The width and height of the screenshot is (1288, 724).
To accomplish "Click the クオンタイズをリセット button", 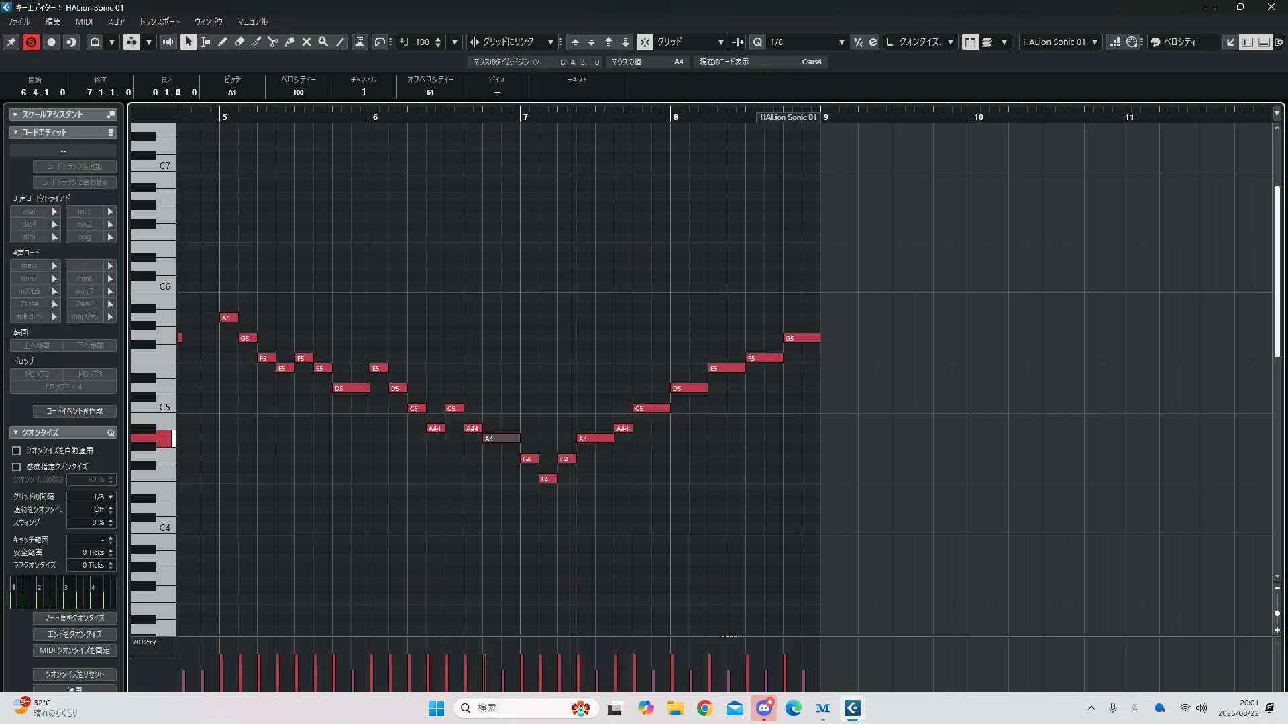I will (74, 674).
